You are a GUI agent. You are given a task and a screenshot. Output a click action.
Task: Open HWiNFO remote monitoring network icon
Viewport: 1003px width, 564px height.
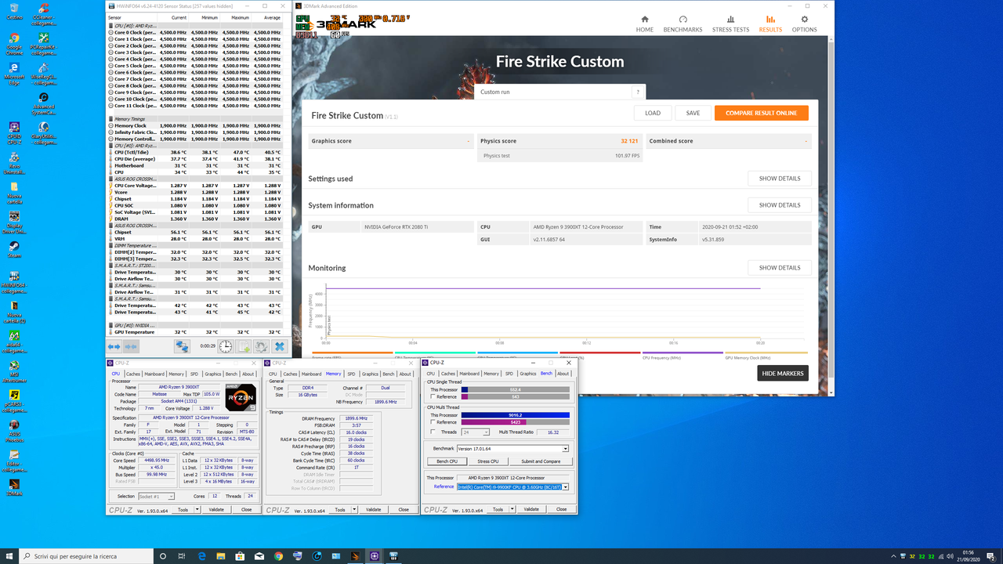point(182,345)
